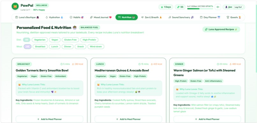Screen dimensions: 257x123
Task: Filter meals by Wind-down
Action: pos(96,47)
